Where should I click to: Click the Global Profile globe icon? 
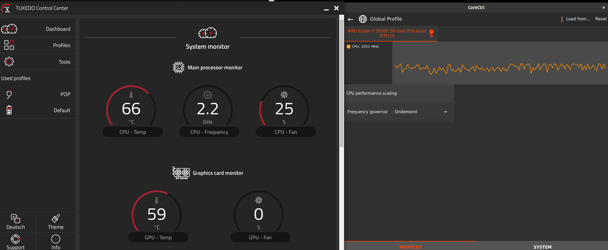point(363,19)
